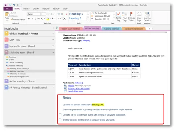Select Online Marketing section in sidebar
The image size is (176, 131).
(x=16, y=63)
